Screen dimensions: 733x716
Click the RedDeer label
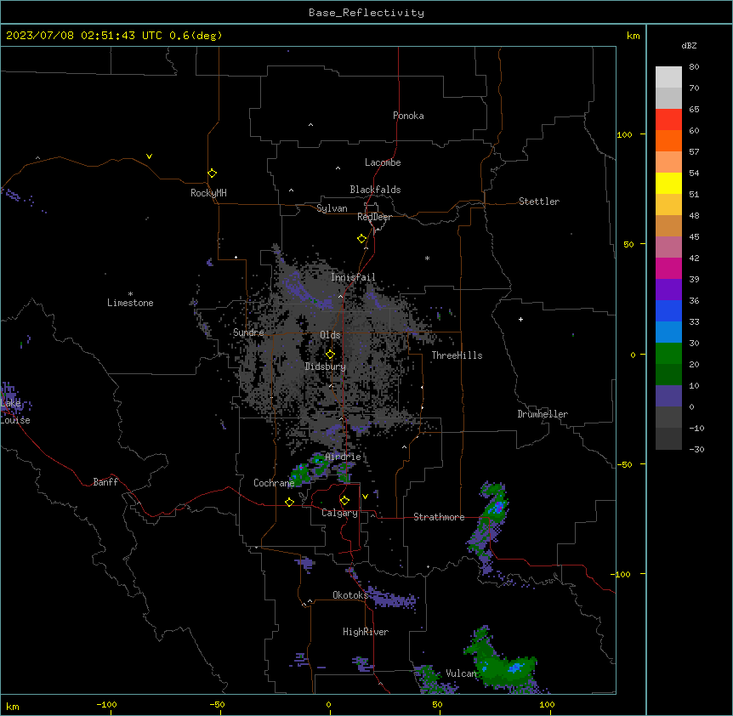(x=374, y=217)
